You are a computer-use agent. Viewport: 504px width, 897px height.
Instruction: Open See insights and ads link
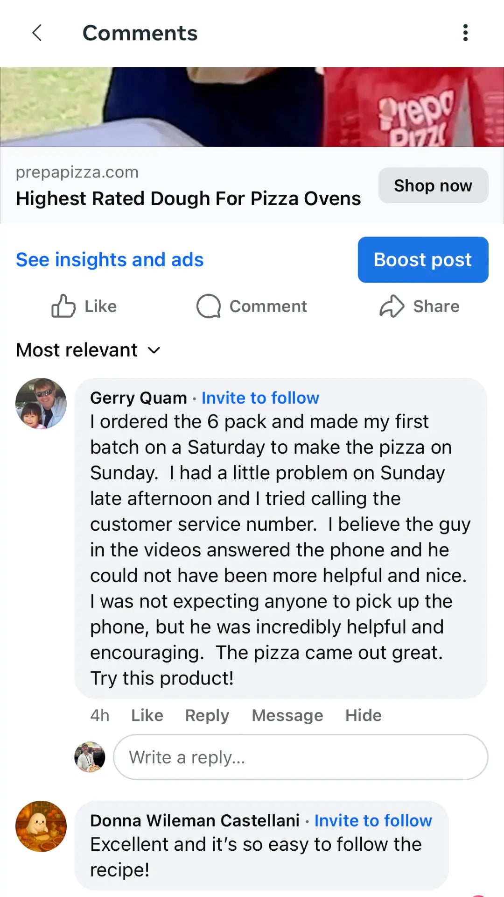(x=110, y=260)
